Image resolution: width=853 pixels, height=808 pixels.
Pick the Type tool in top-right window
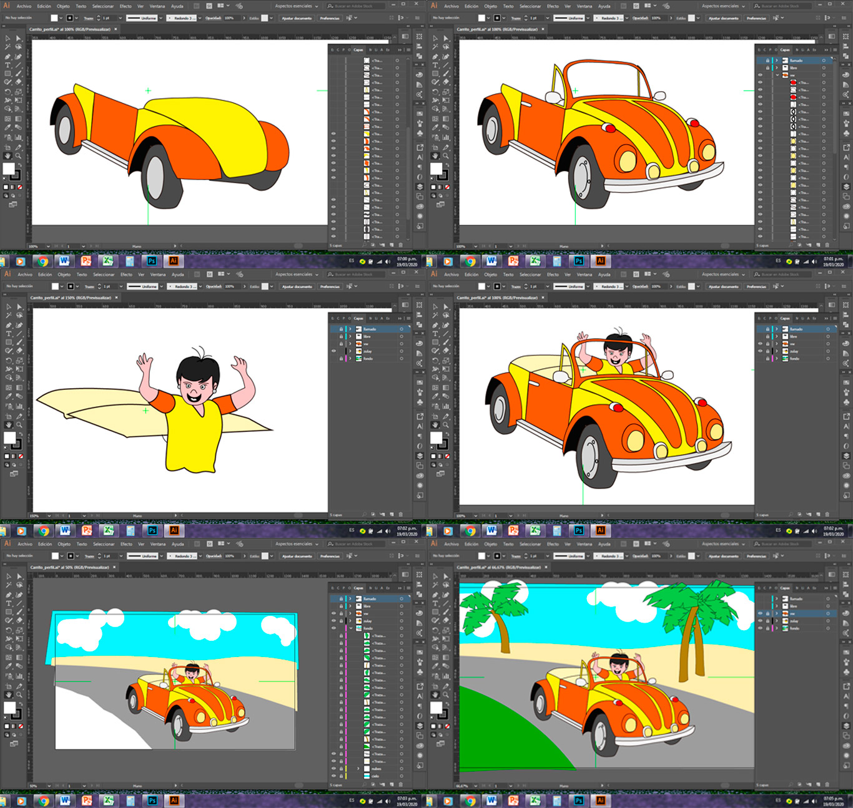click(435, 65)
